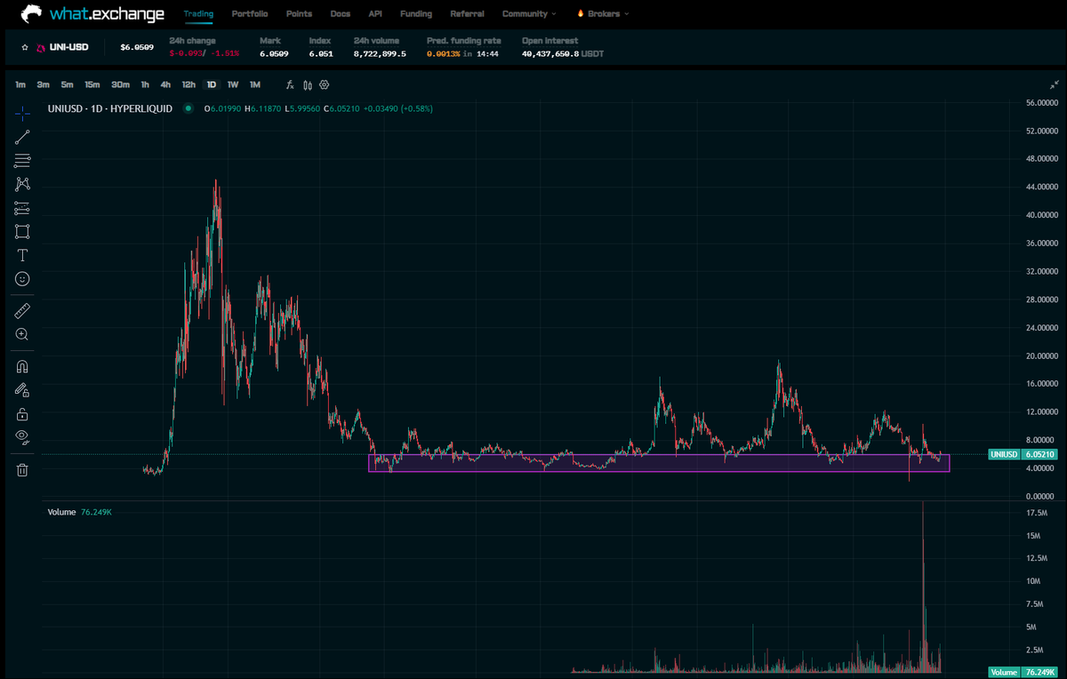The image size is (1067, 679).
Task: Toggle the magnet snap mode
Action: coord(22,366)
